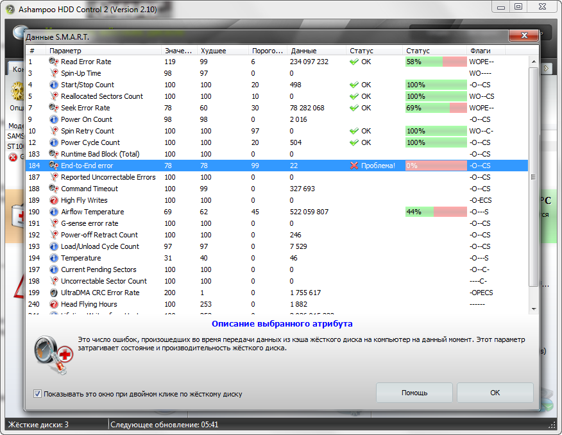
Task: Sort by the Худшее column header
Action: [x=223, y=51]
